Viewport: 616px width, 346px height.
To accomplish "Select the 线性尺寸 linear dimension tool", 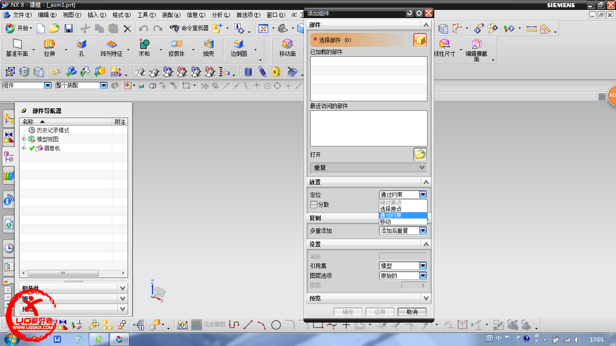I will point(445,48).
